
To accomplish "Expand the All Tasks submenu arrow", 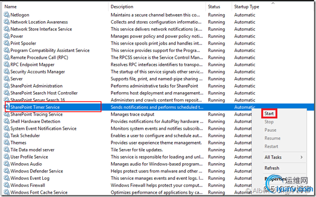I will (x=301, y=157).
